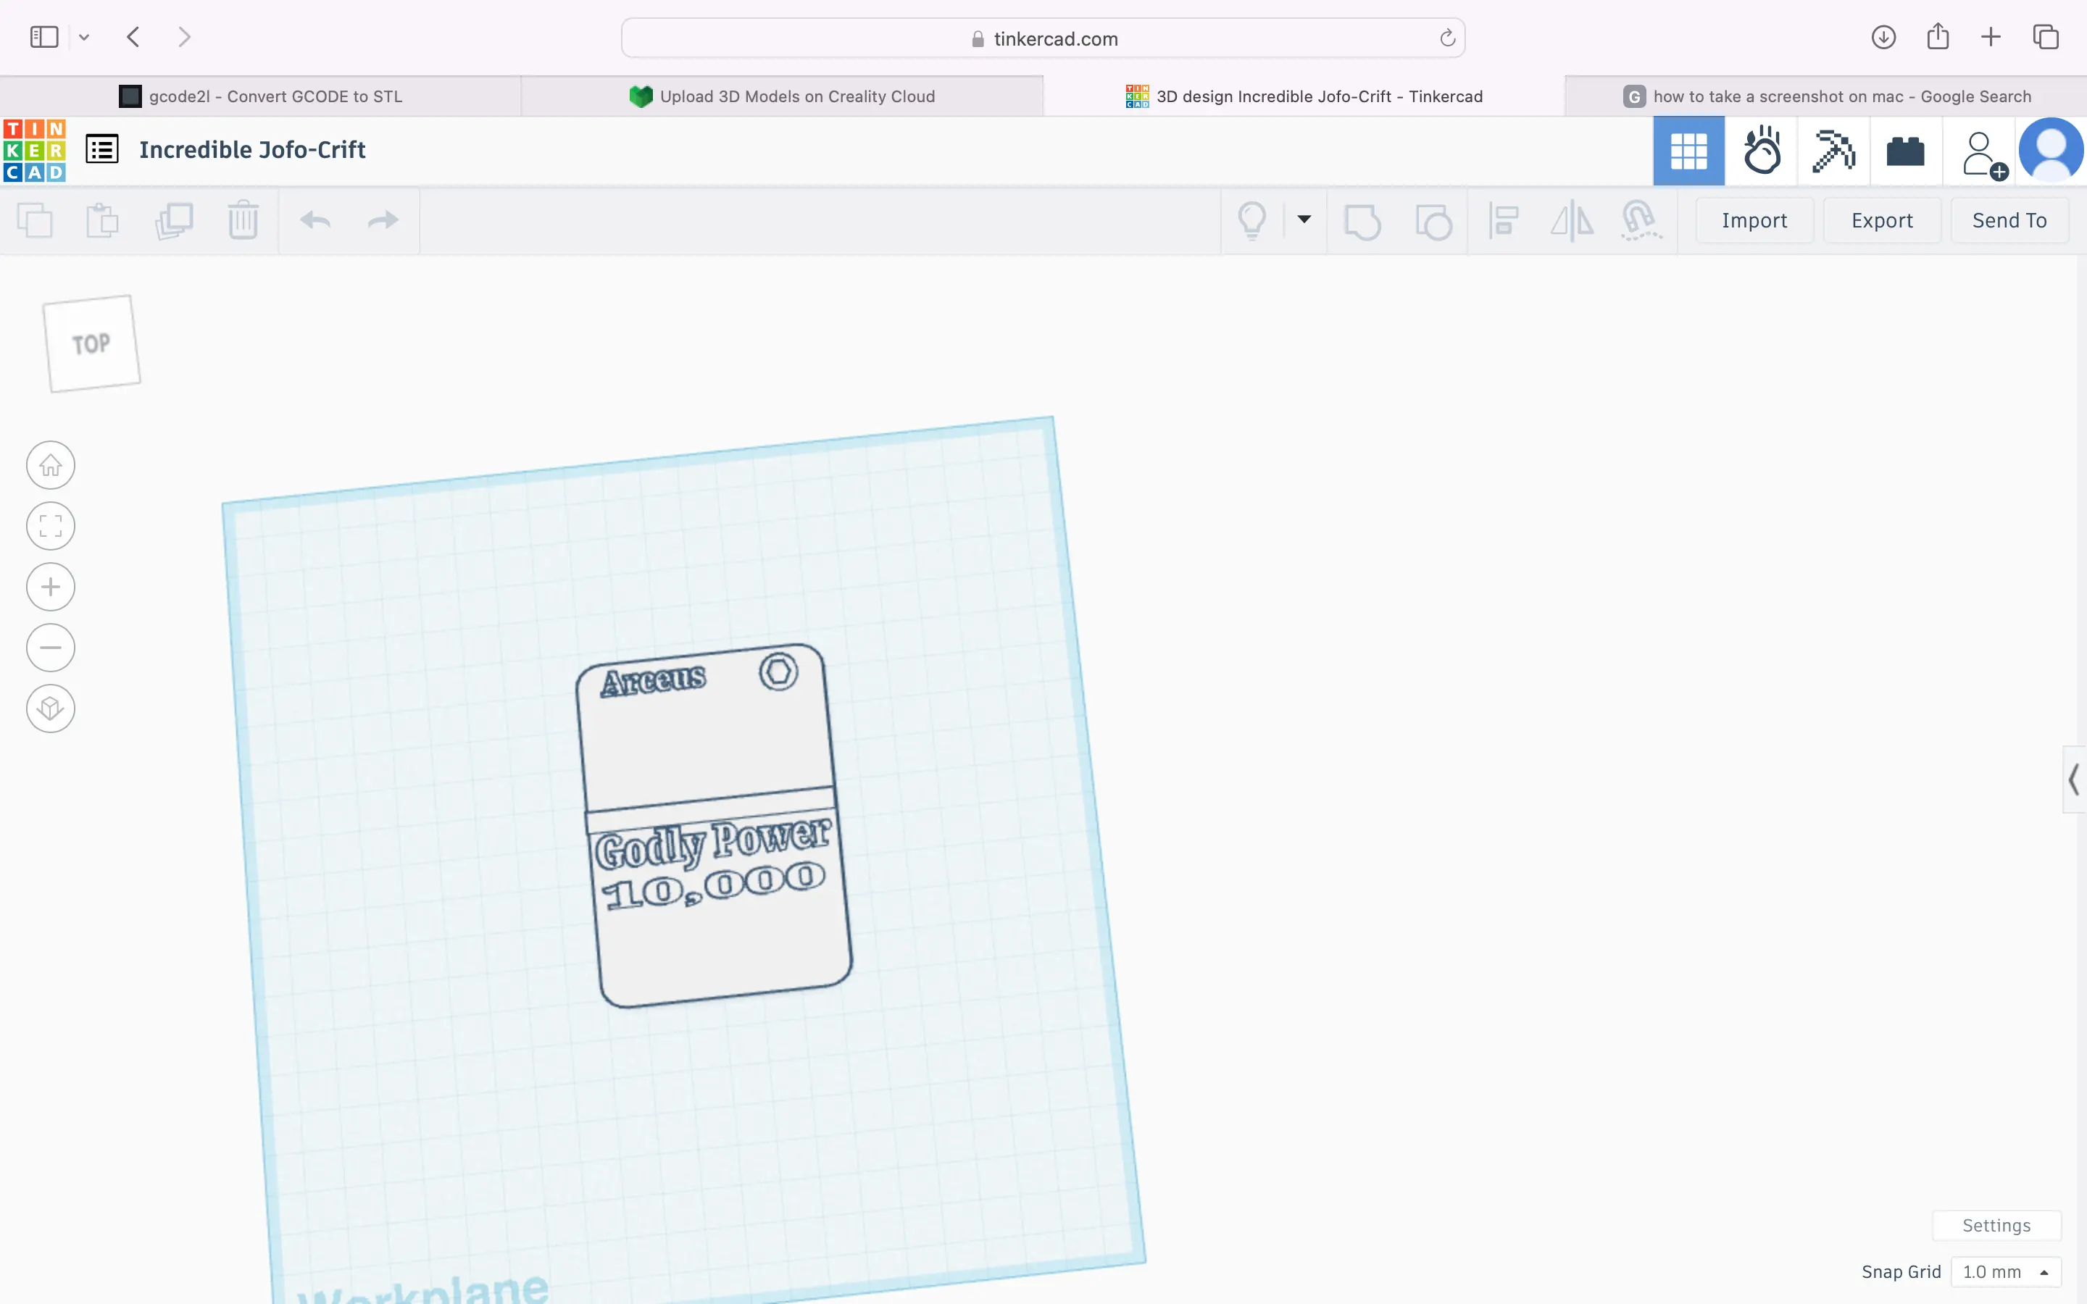This screenshot has height=1304, width=2087.
Task: Click the Copy toolbar icon
Action: pos(36,221)
